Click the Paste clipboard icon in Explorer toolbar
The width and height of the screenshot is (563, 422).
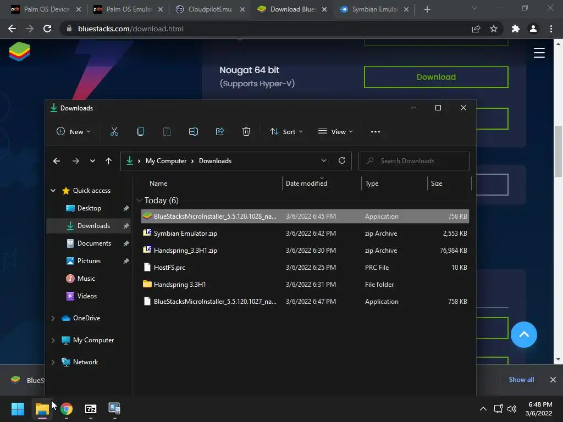pos(167,132)
